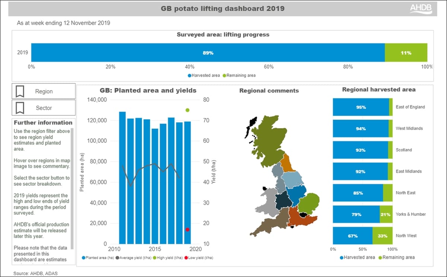447x277 pixels.
Task: Click Harvested area legend under lifting progress
Action: (204, 75)
